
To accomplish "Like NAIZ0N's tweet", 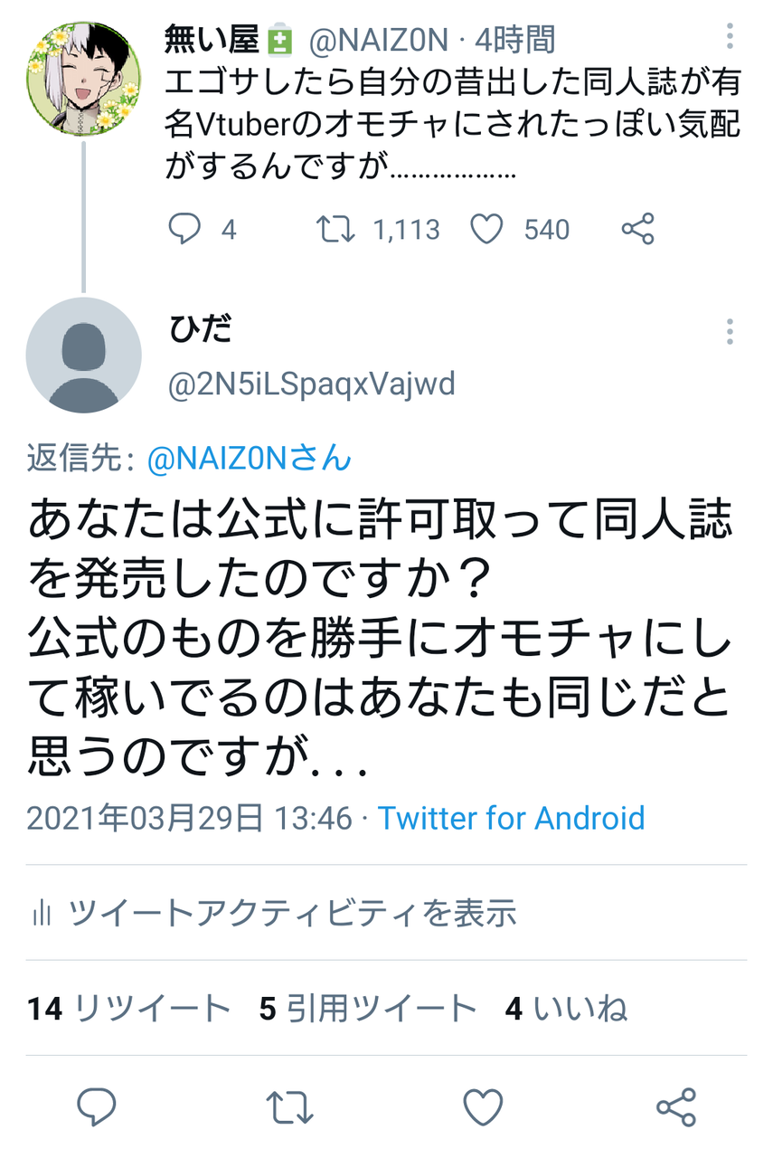I will (487, 229).
